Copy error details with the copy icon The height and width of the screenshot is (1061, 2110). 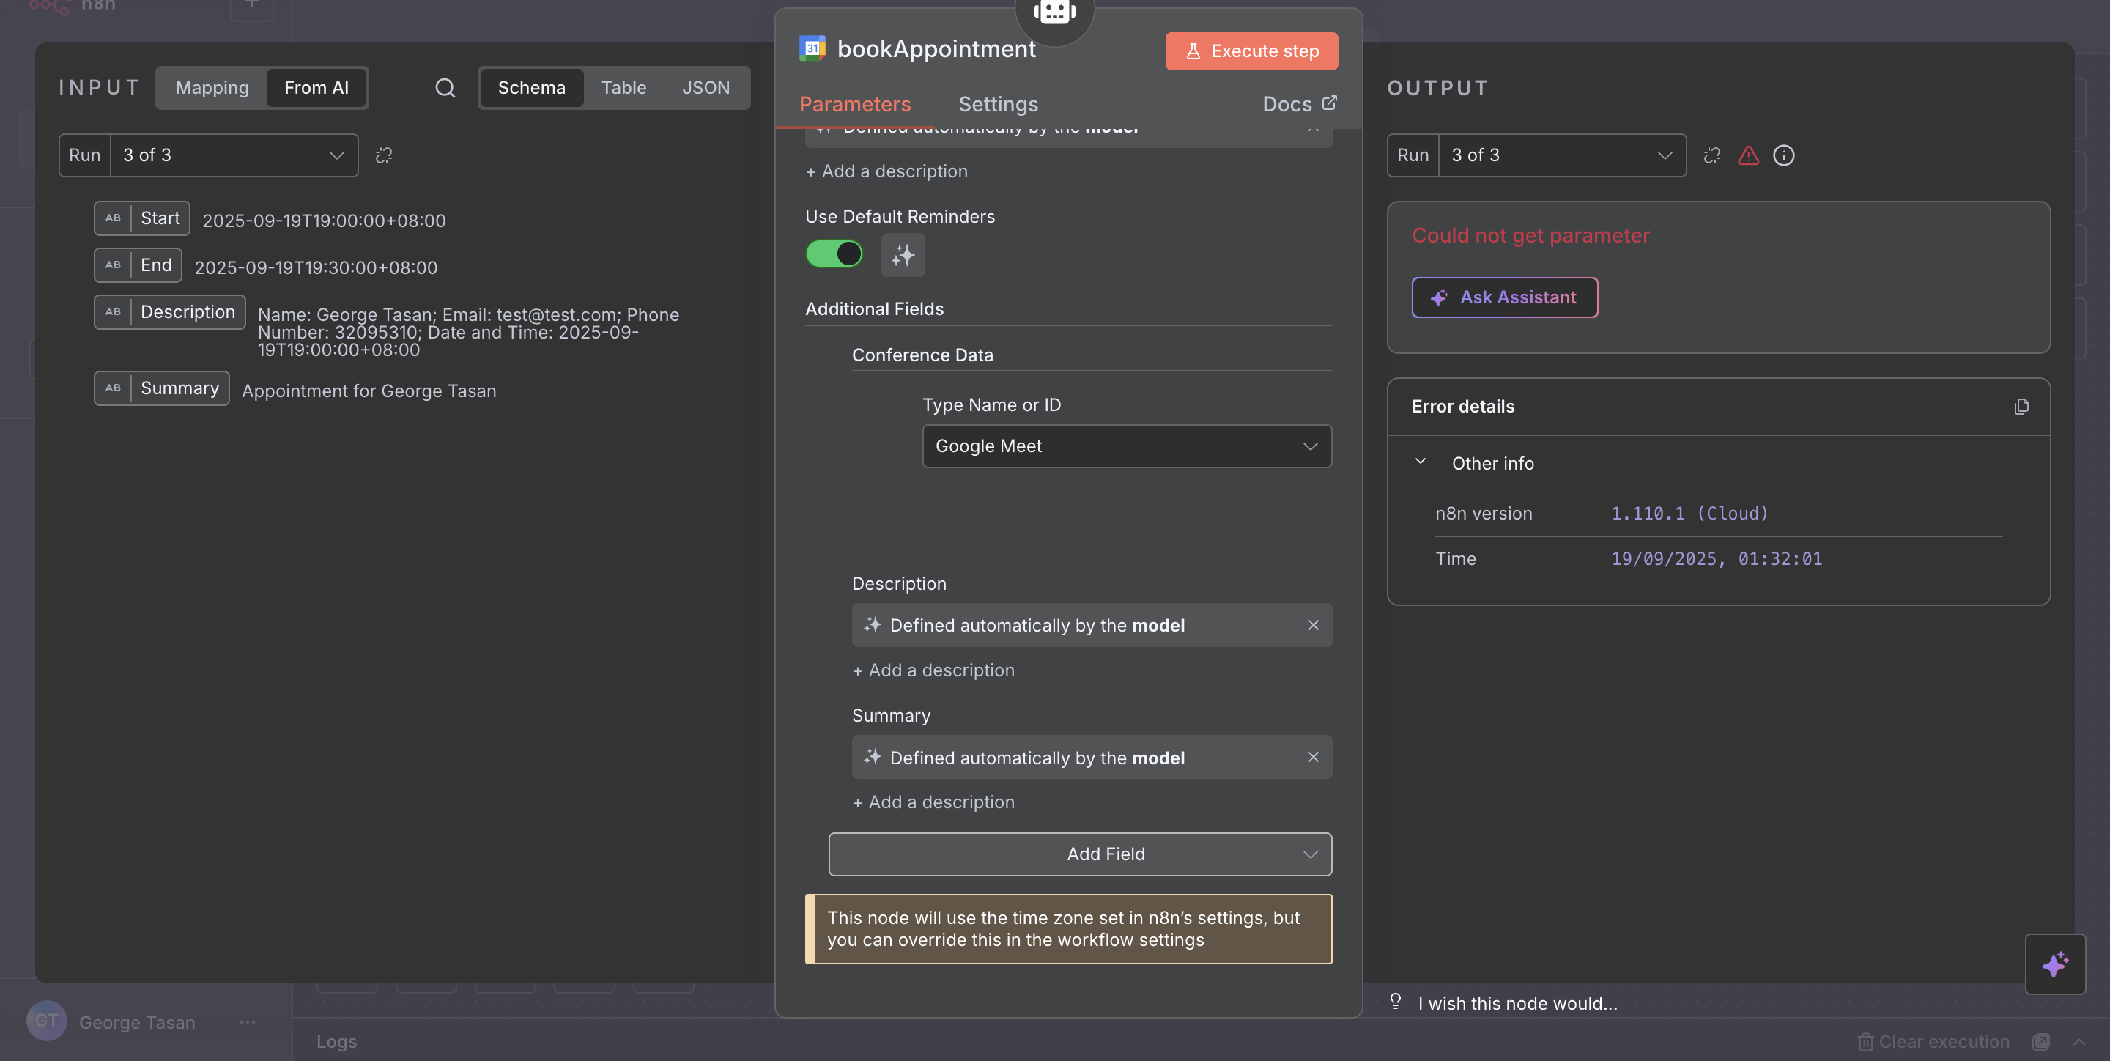(x=2021, y=407)
